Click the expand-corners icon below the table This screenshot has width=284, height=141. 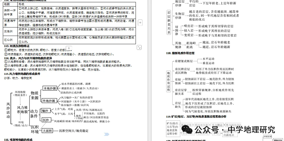tap(139, 47)
